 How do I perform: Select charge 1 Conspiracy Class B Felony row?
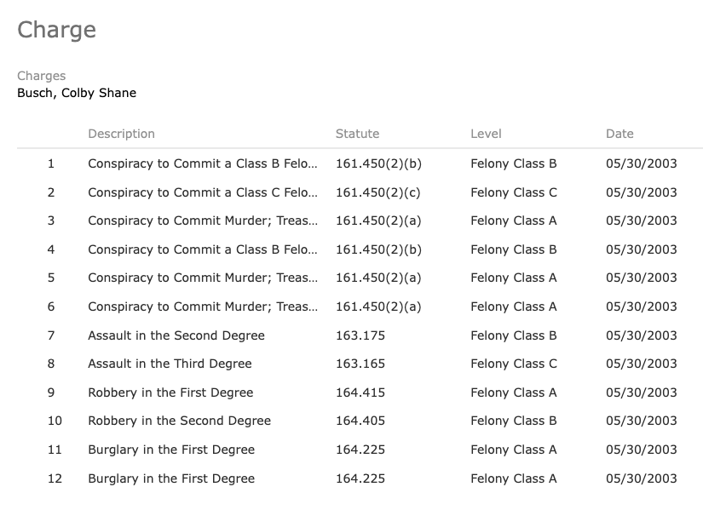[x=360, y=163]
